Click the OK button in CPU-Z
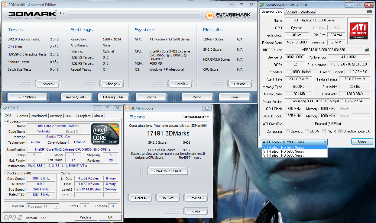The width and height of the screenshot is (376, 223). click(110, 217)
